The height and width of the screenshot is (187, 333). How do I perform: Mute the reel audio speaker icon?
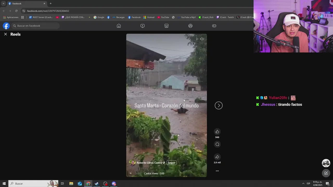[x=202, y=39]
